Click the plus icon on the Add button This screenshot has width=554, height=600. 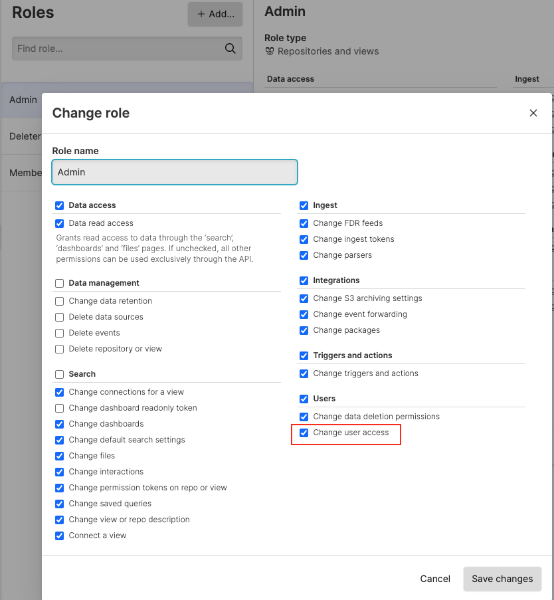(201, 14)
